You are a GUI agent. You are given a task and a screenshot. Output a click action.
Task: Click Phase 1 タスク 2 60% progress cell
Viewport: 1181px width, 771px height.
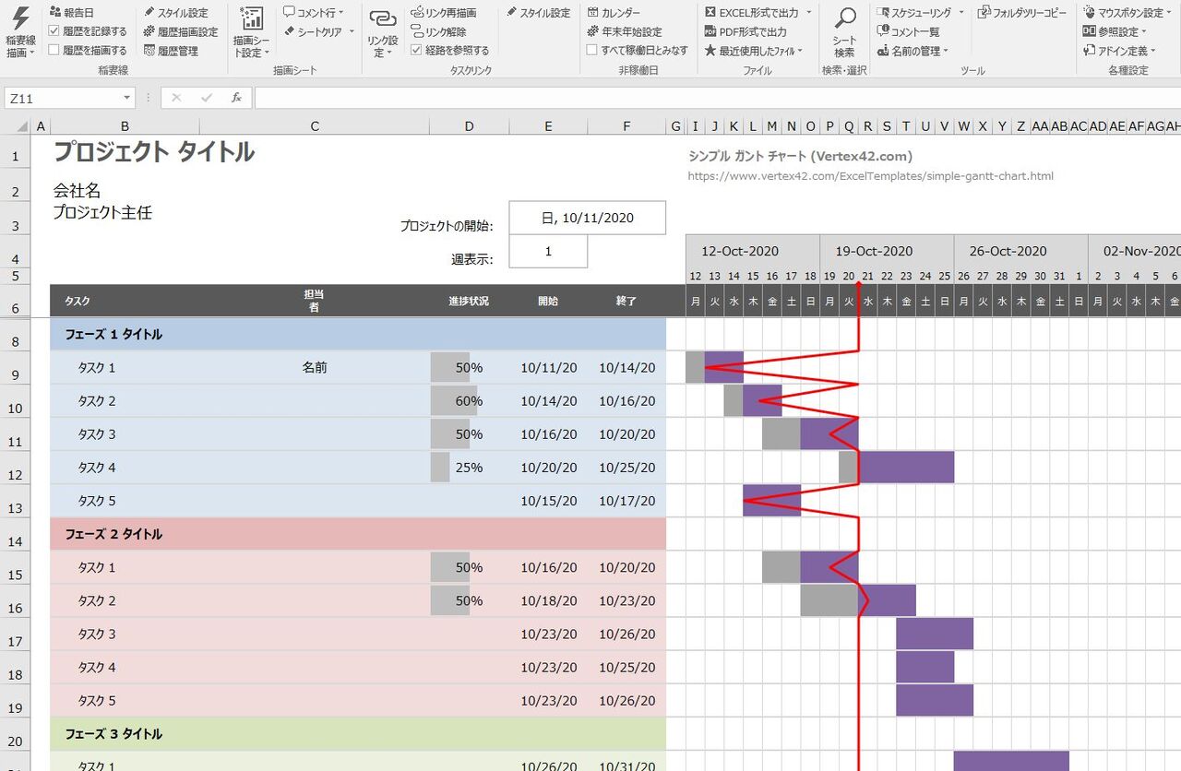click(469, 400)
